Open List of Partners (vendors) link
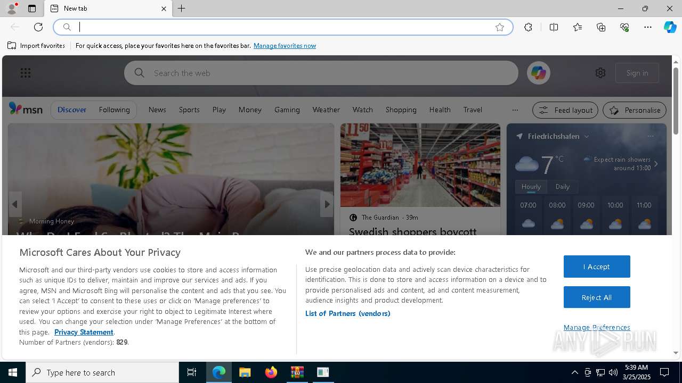The image size is (682, 383). (348, 313)
